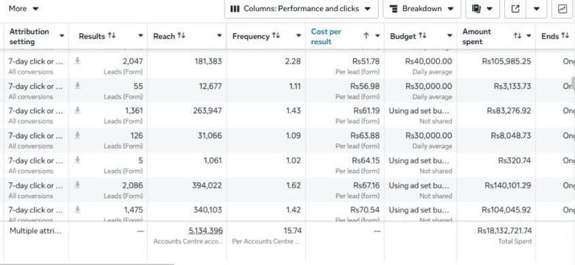Download leads for the 55 results row
This screenshot has width=575, height=265.
[x=78, y=86]
